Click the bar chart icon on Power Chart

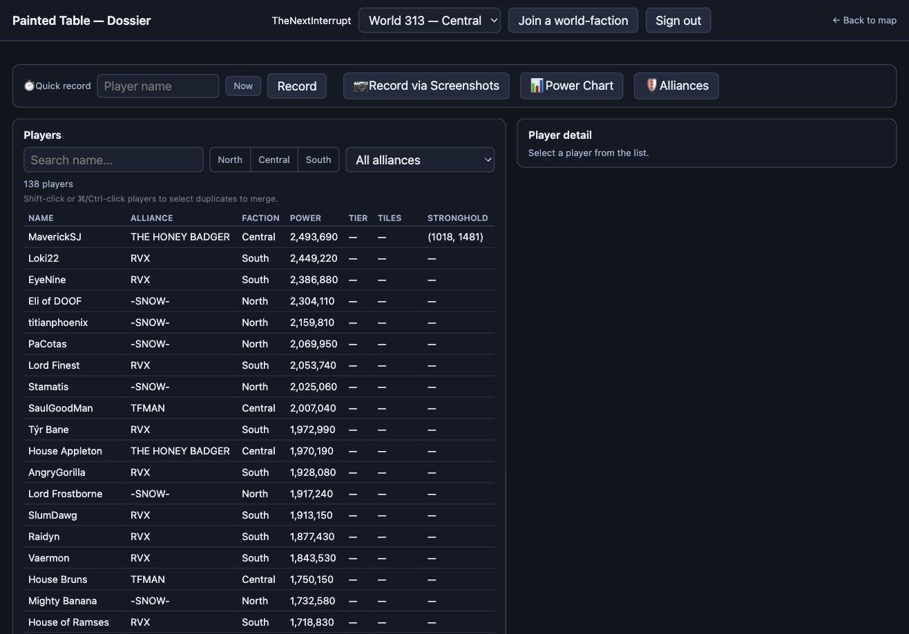537,85
